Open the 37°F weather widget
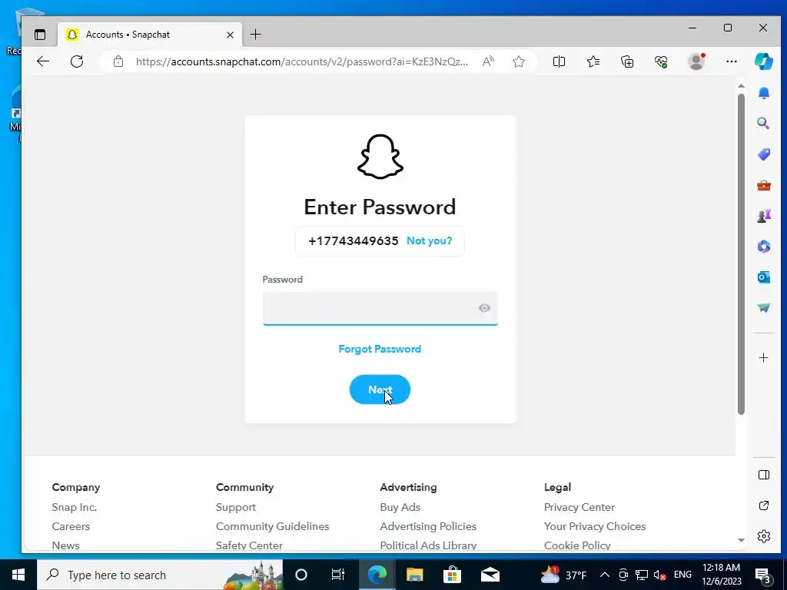787x590 pixels. (x=563, y=575)
